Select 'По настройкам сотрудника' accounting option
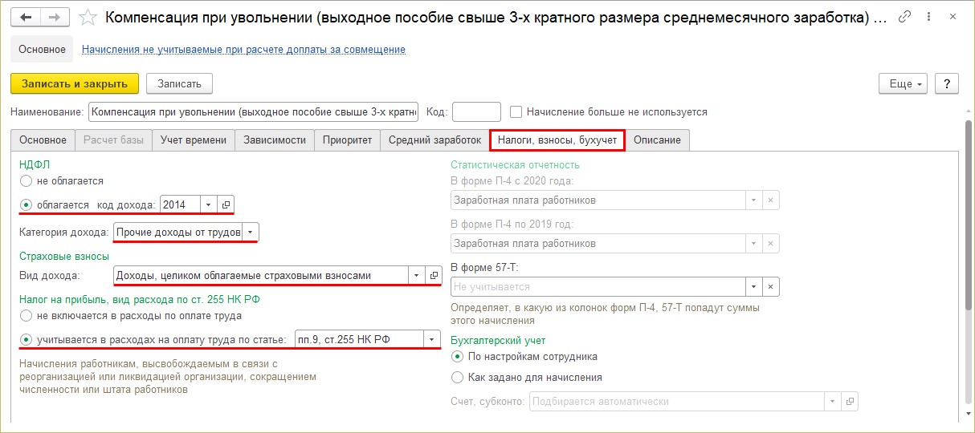Screen dimensions: 975x433 (458, 356)
